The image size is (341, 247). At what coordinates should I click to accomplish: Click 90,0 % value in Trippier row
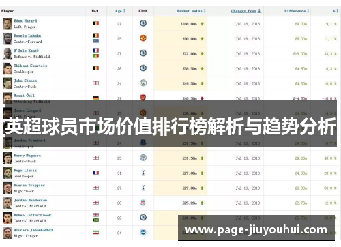330,188
